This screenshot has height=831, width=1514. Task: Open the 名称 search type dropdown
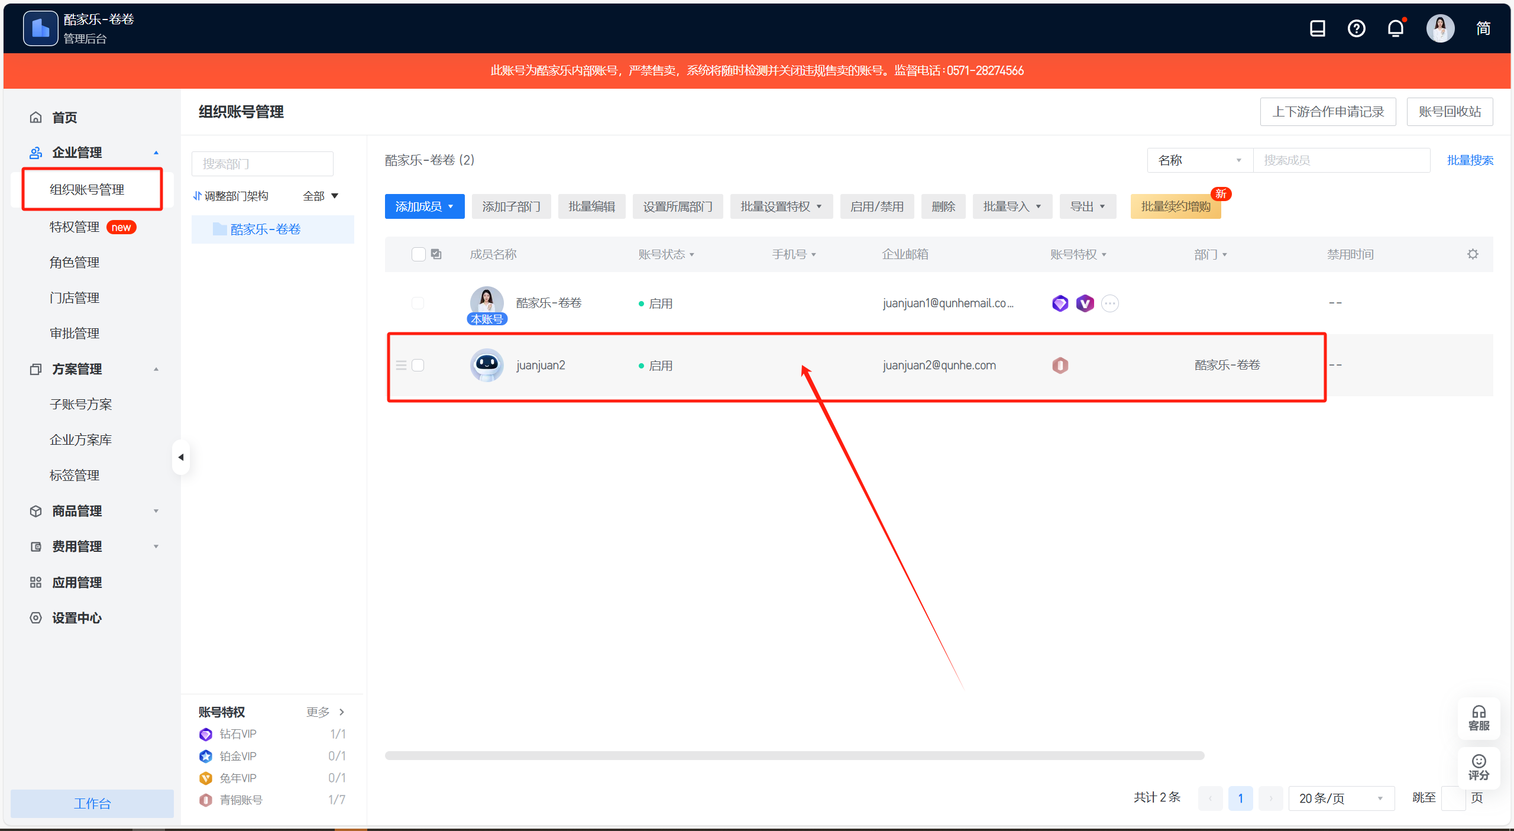(x=1199, y=160)
